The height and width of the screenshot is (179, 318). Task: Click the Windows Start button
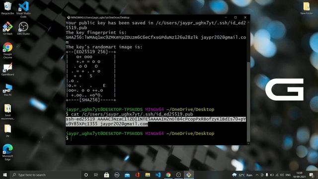[5, 175]
